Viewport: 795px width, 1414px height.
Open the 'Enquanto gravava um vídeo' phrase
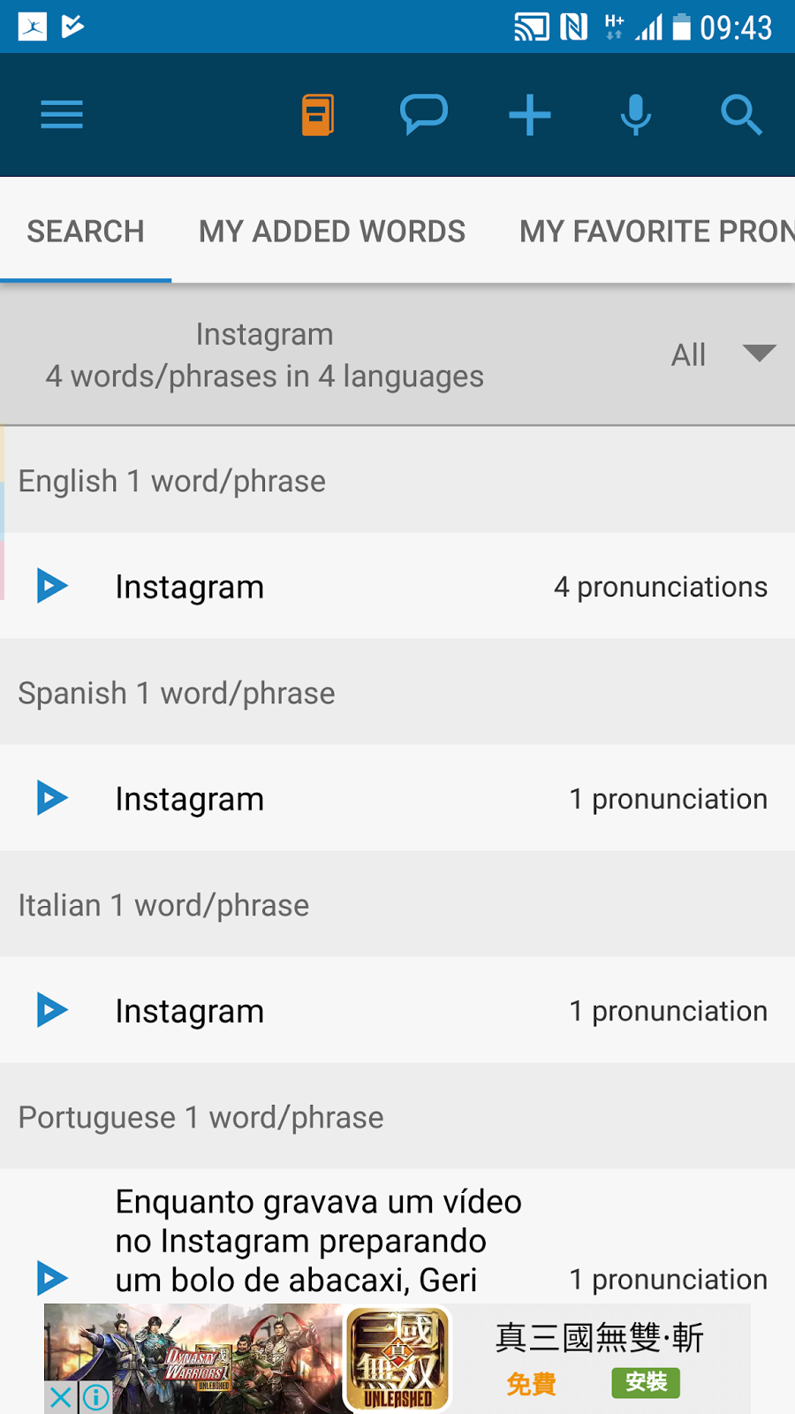click(318, 1241)
